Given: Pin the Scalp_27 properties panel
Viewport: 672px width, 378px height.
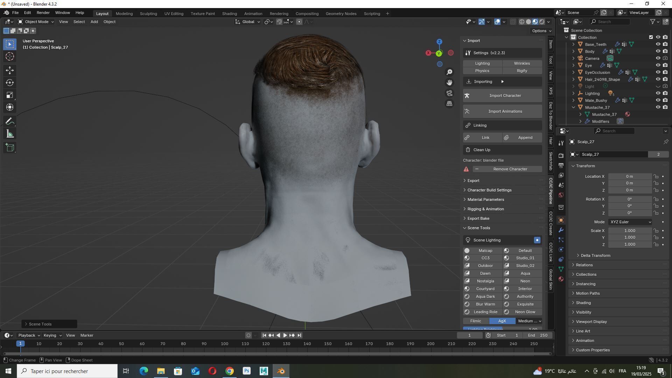Looking at the screenshot, I should (666, 142).
